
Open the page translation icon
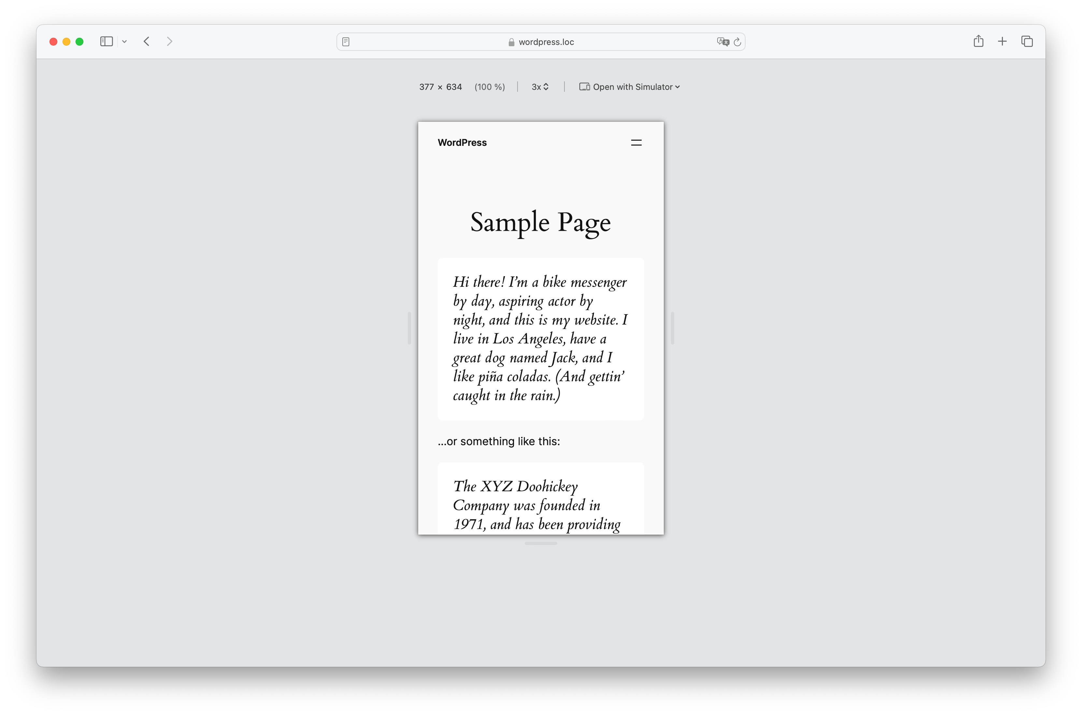click(723, 42)
